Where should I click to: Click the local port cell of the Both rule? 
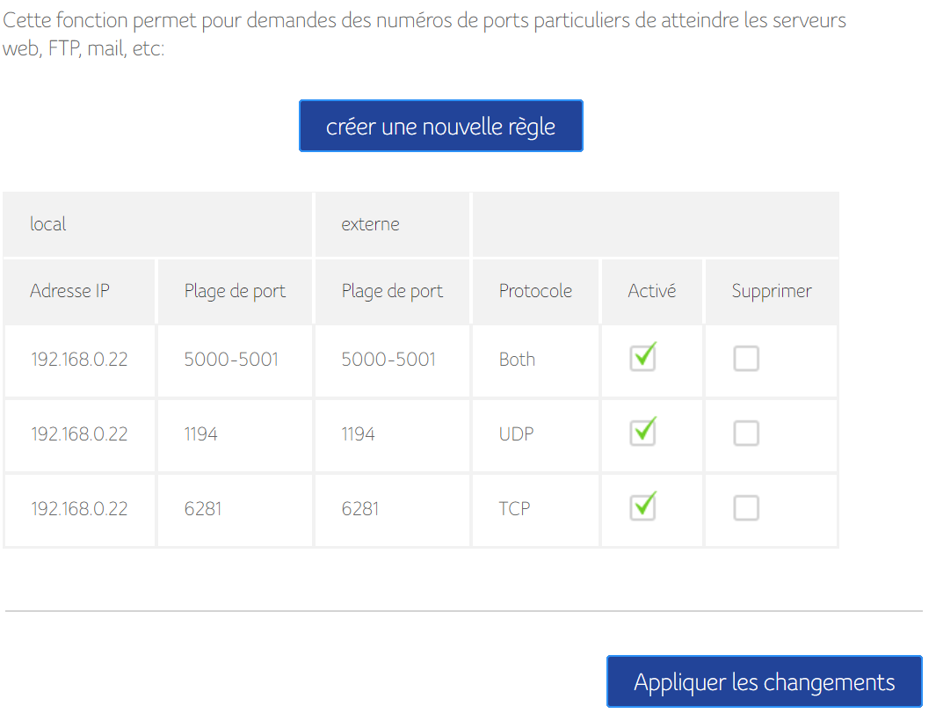pyautogui.click(x=231, y=360)
